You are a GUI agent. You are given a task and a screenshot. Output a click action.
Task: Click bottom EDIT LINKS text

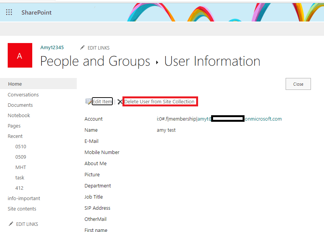coord(27,224)
